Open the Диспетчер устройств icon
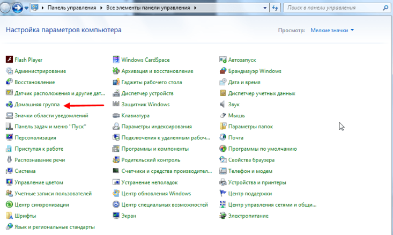The width and height of the screenshot is (393, 235). pyautogui.click(x=116, y=93)
